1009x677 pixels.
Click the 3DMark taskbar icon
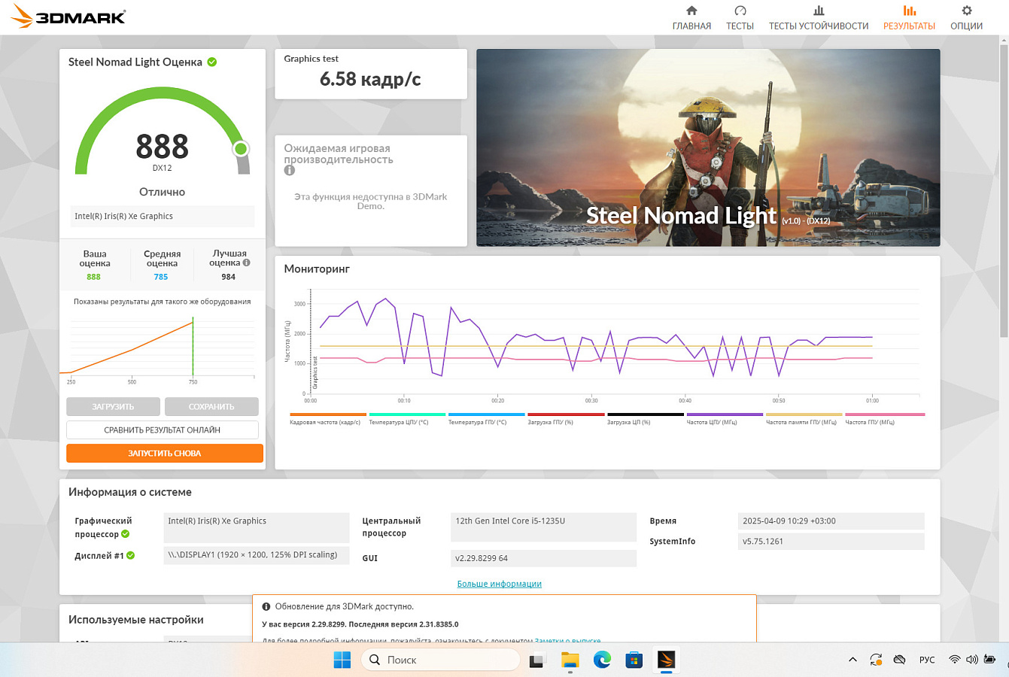pyautogui.click(x=667, y=660)
